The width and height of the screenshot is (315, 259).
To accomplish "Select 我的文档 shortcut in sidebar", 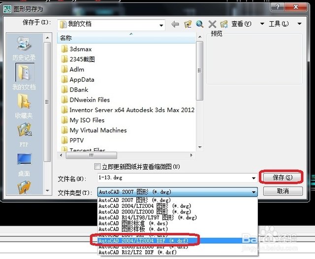I will click(x=24, y=77).
